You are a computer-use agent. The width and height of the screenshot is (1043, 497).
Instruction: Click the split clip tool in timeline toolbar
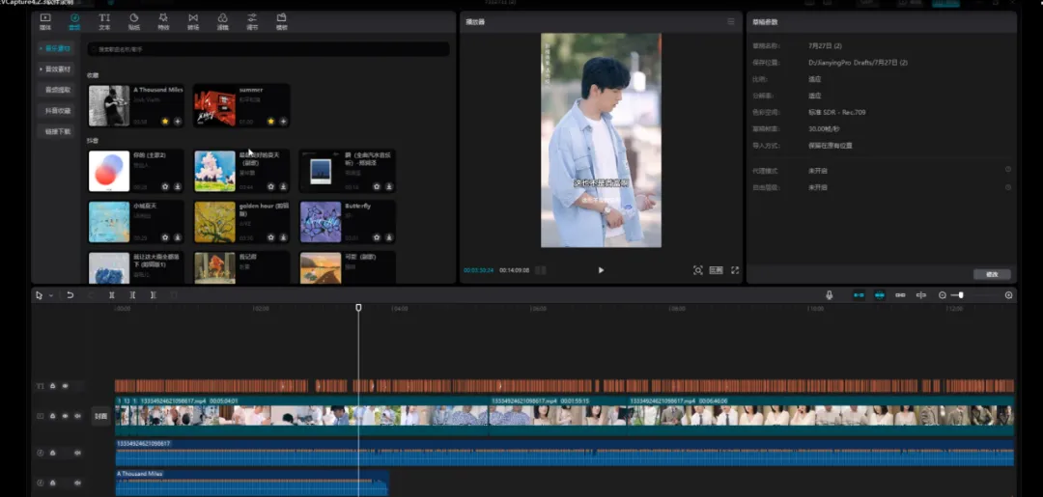(112, 295)
